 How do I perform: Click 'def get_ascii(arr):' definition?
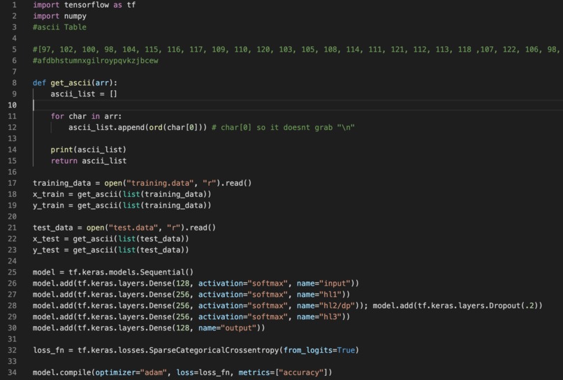75,83
